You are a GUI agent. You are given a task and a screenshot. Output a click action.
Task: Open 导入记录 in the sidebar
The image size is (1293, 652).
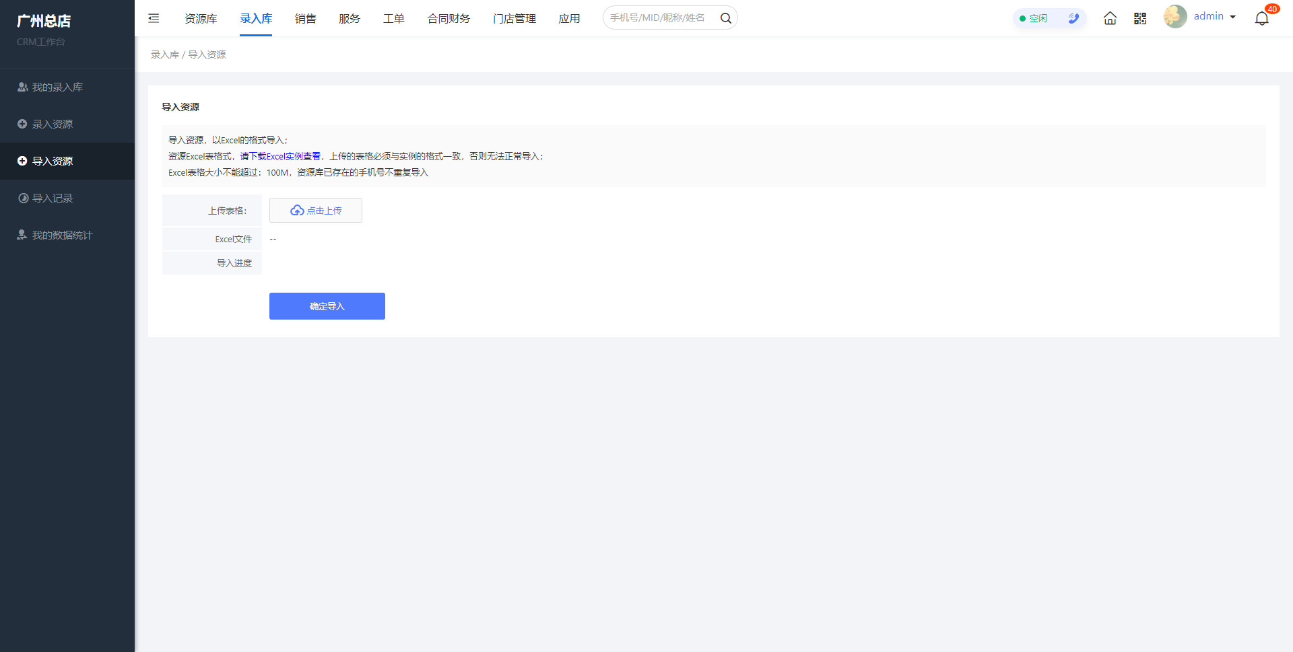(x=53, y=198)
